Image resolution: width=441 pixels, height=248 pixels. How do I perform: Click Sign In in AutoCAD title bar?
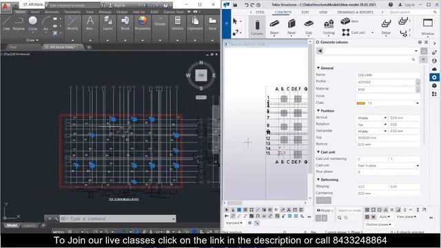click(119, 5)
